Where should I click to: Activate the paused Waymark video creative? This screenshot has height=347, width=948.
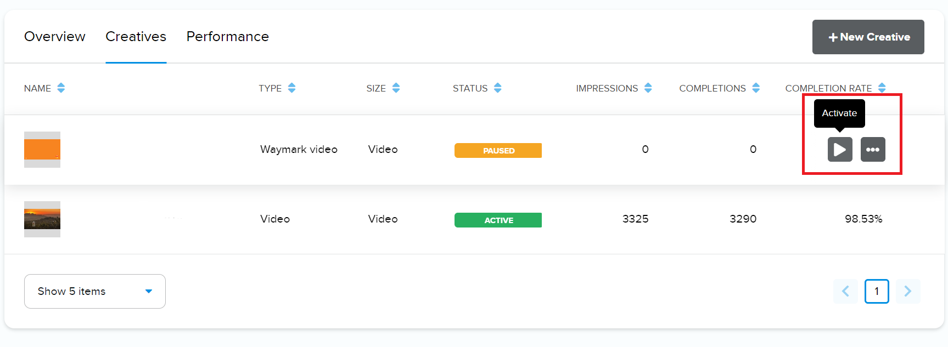point(840,149)
